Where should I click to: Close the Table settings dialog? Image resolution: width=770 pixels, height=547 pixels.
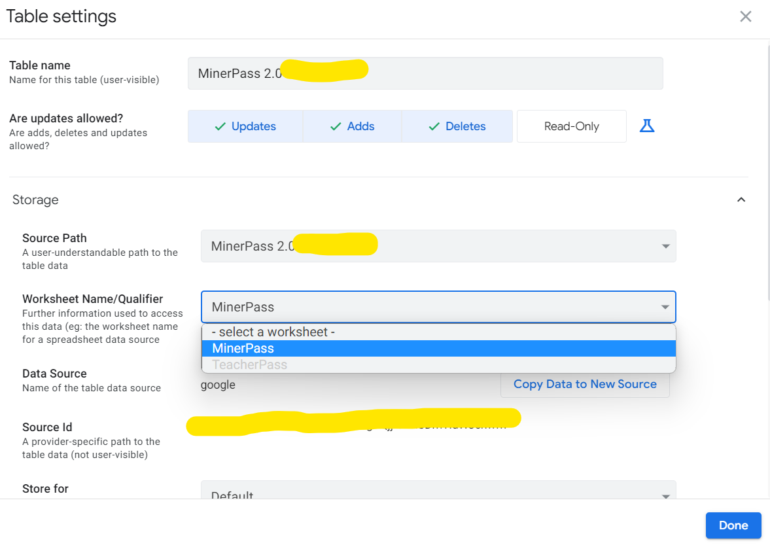[745, 17]
